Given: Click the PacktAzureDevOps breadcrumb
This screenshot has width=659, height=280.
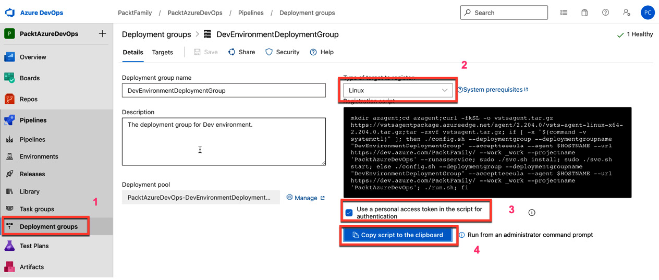Looking at the screenshot, I should [195, 13].
